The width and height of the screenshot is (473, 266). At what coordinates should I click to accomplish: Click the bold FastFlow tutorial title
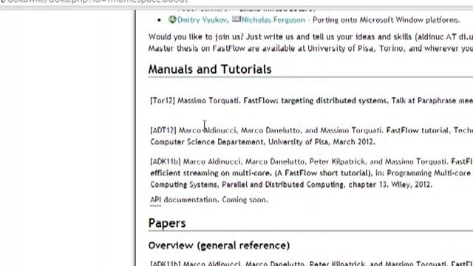tap(417, 130)
